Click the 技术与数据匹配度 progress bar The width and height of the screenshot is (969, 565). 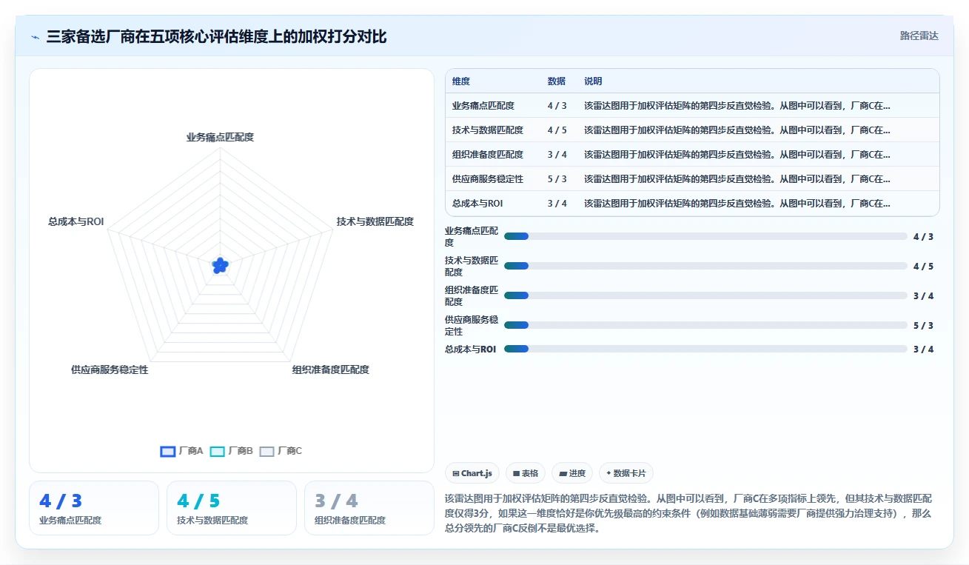(705, 266)
